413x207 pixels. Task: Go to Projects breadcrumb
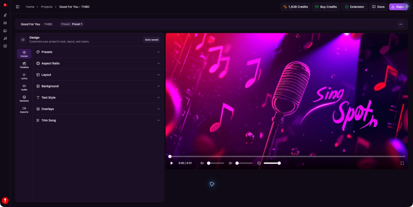coord(47,7)
